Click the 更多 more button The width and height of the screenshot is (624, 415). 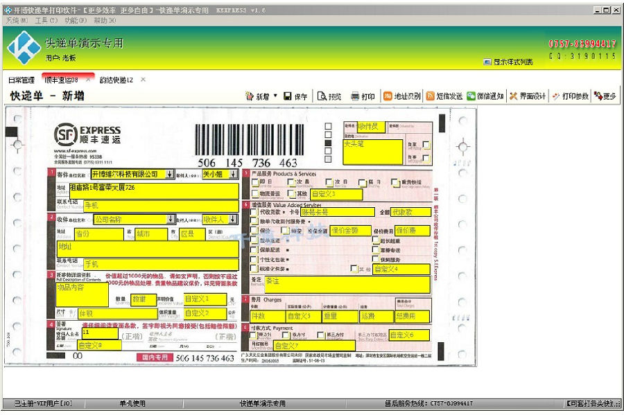click(605, 96)
